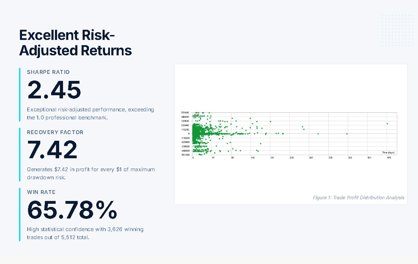Click the "Profit" axis label on chart
The width and height of the screenshot is (418, 264).
click(197, 115)
